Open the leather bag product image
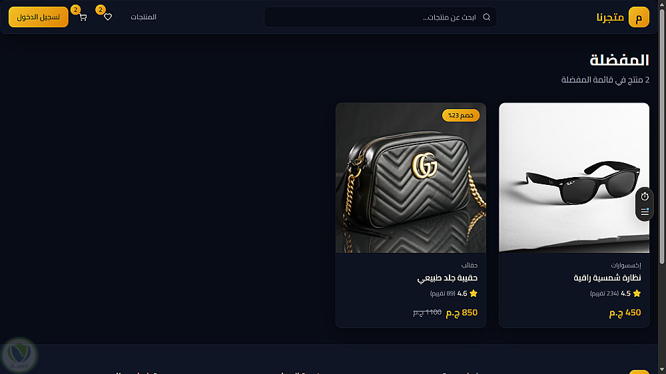 411,178
